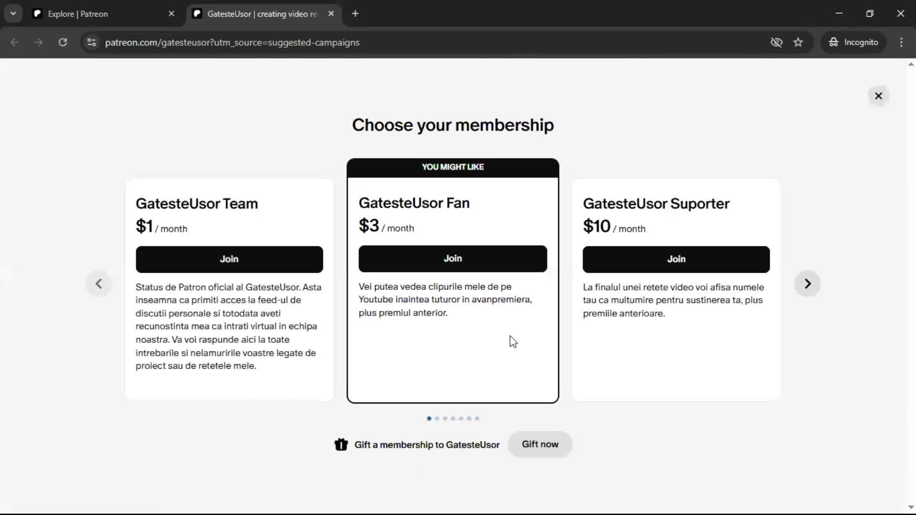Click the GatesteUsor Fan title
The width and height of the screenshot is (916, 515).
point(414,203)
